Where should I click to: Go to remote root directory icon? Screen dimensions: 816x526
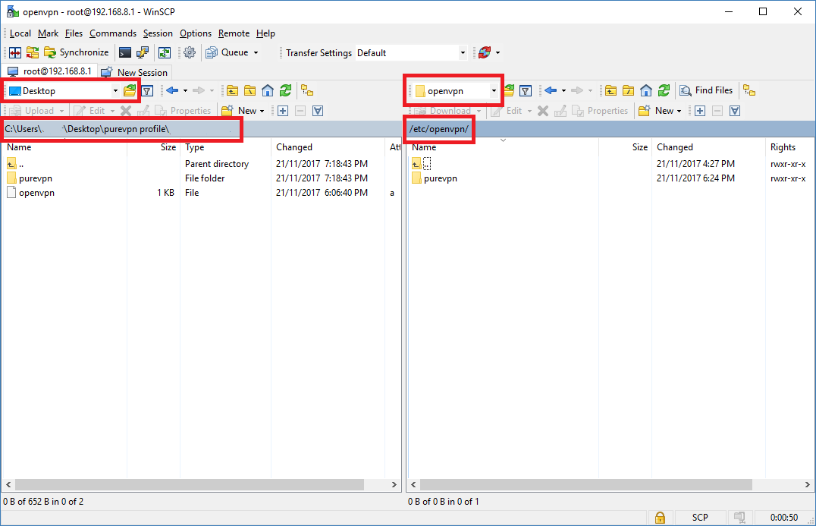[x=628, y=91]
